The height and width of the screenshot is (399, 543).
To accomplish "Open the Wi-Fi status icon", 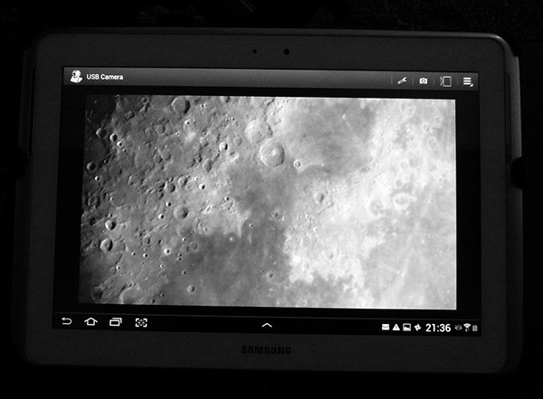I will (467, 328).
